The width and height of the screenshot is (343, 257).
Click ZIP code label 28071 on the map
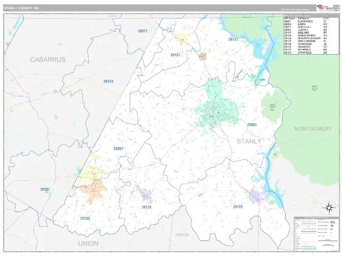pyautogui.click(x=143, y=31)
